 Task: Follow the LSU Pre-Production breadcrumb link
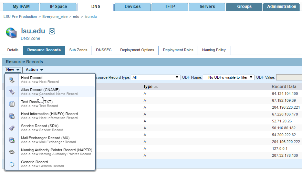20,17
